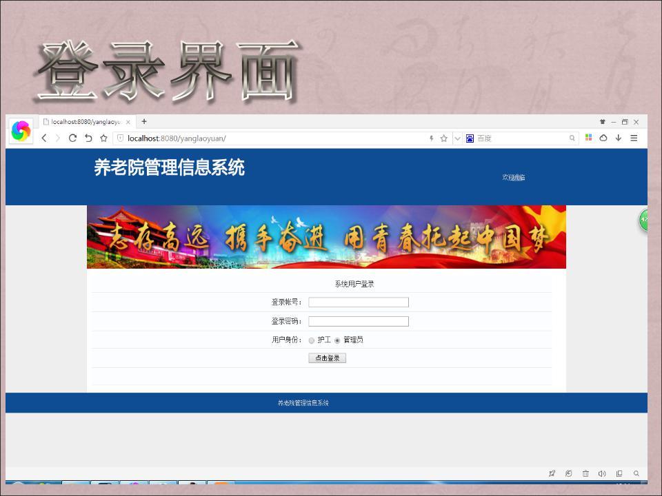The height and width of the screenshot is (496, 662).
Task: Click the 养老院管理信息系统 header title
Action: [170, 167]
